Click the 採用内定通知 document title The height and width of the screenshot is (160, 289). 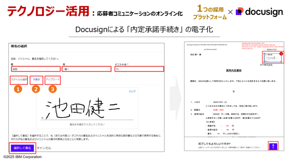(234, 71)
